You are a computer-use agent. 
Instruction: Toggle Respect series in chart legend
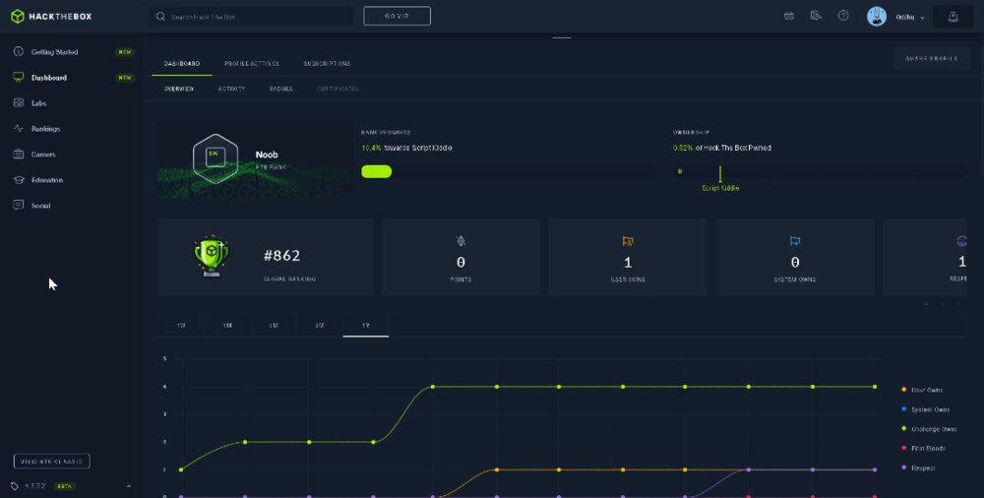918,467
